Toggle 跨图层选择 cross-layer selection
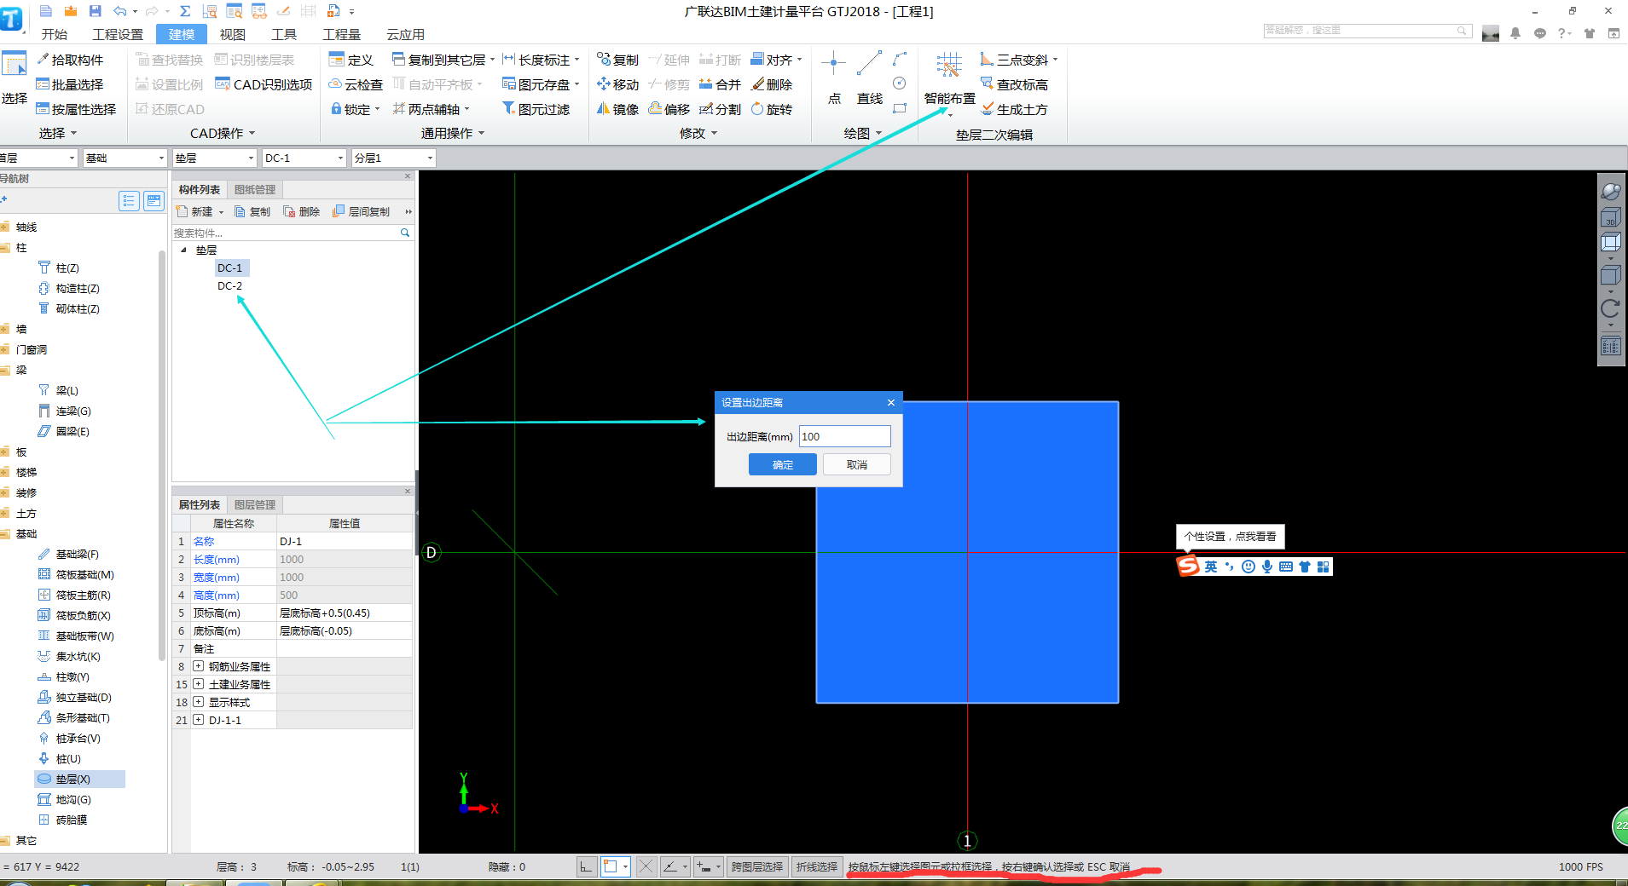The height and width of the screenshot is (886, 1628). point(757,866)
